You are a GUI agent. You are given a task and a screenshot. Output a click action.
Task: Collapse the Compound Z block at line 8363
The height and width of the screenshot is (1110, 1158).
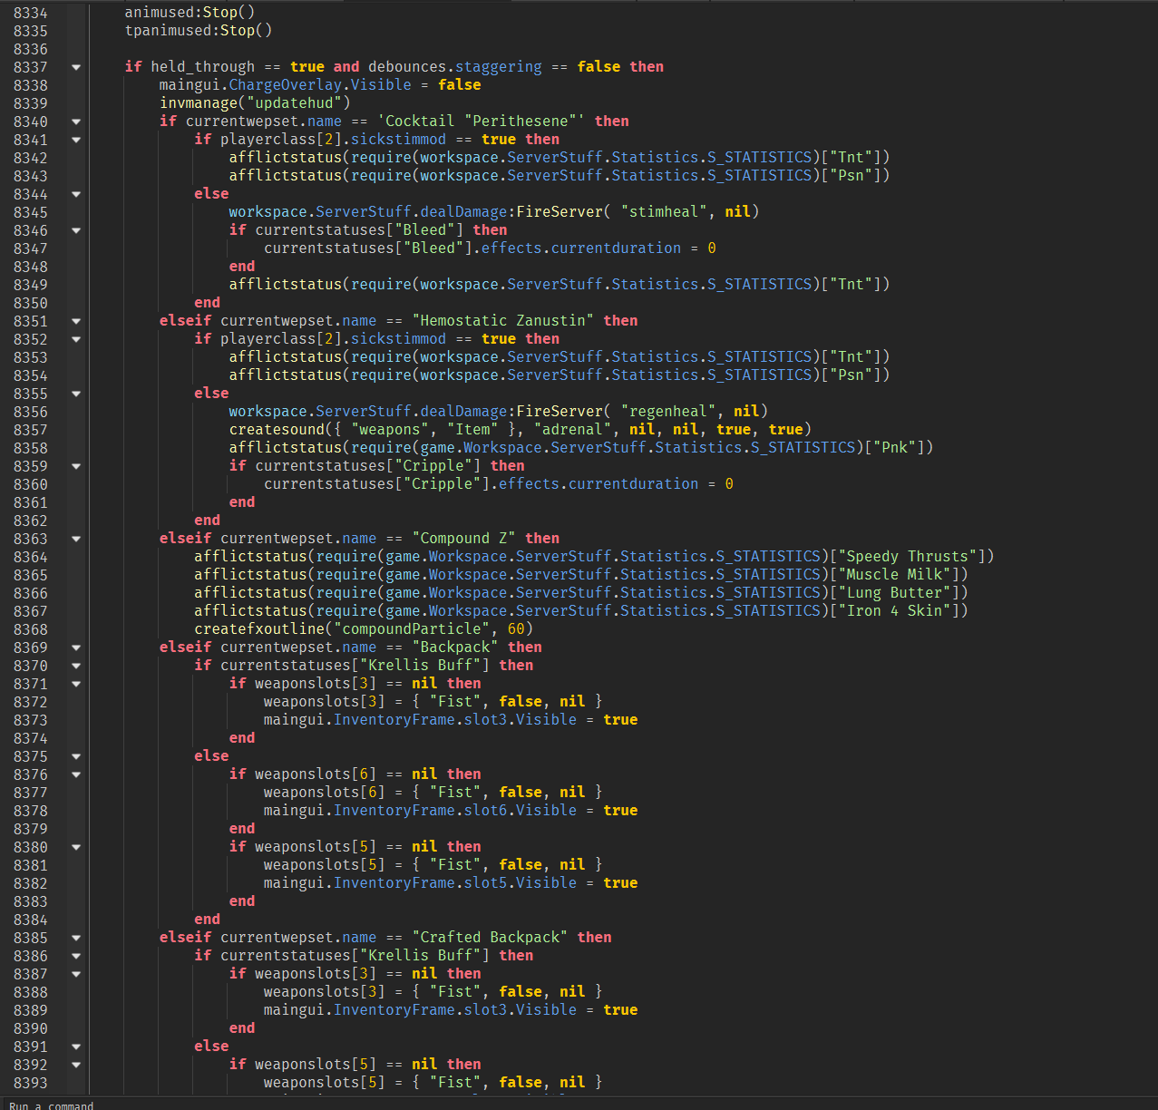point(76,539)
